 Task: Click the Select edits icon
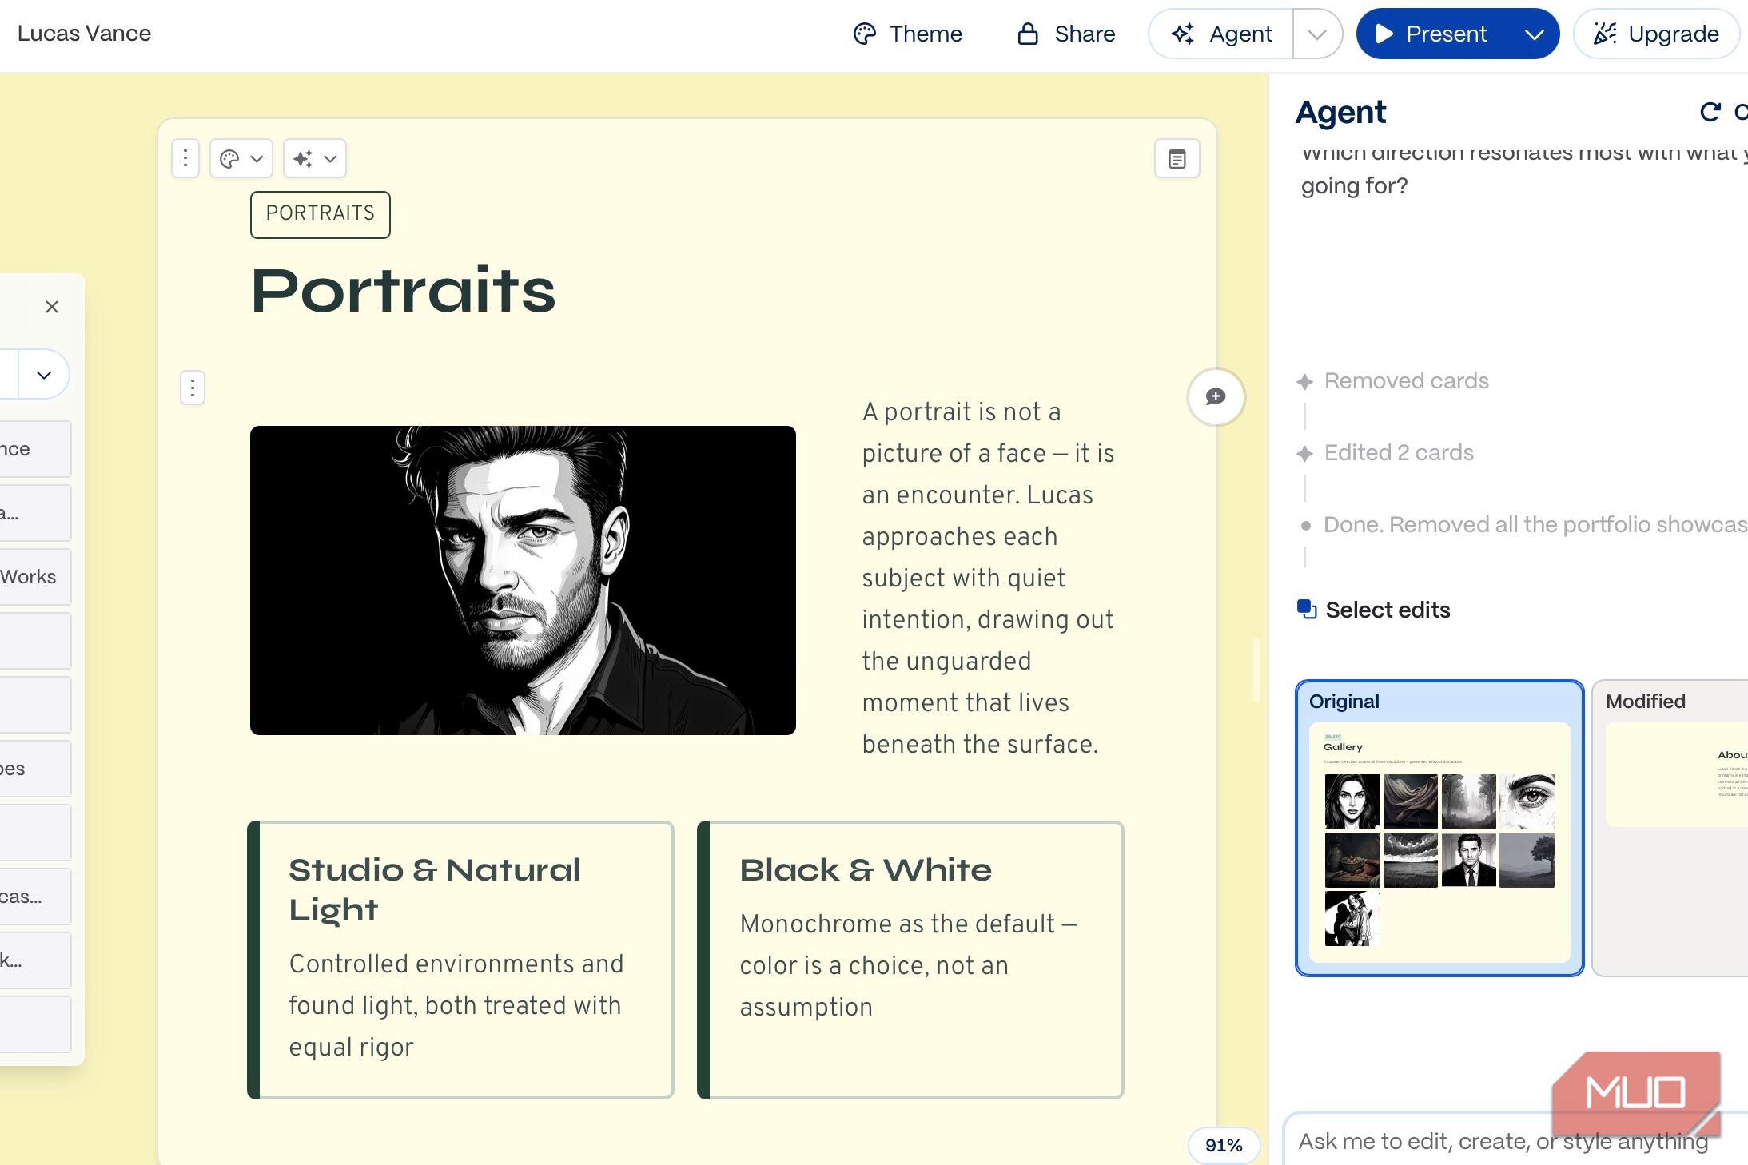pos(1306,609)
